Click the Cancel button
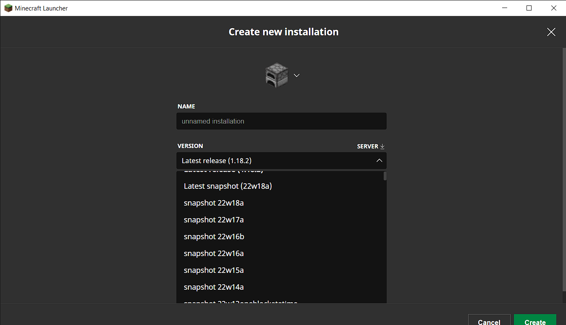This screenshot has height=325, width=566. pyautogui.click(x=489, y=321)
